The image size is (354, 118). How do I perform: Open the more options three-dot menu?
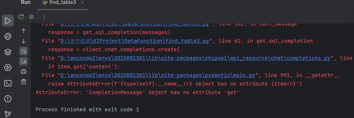click(44, 17)
